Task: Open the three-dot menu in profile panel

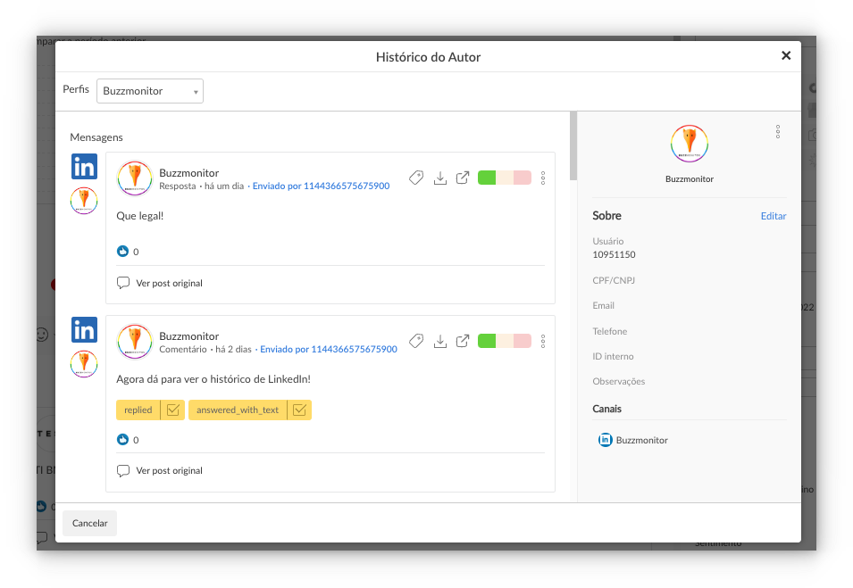Action: coord(778,132)
